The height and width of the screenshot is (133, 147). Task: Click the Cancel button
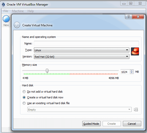tap(132, 124)
